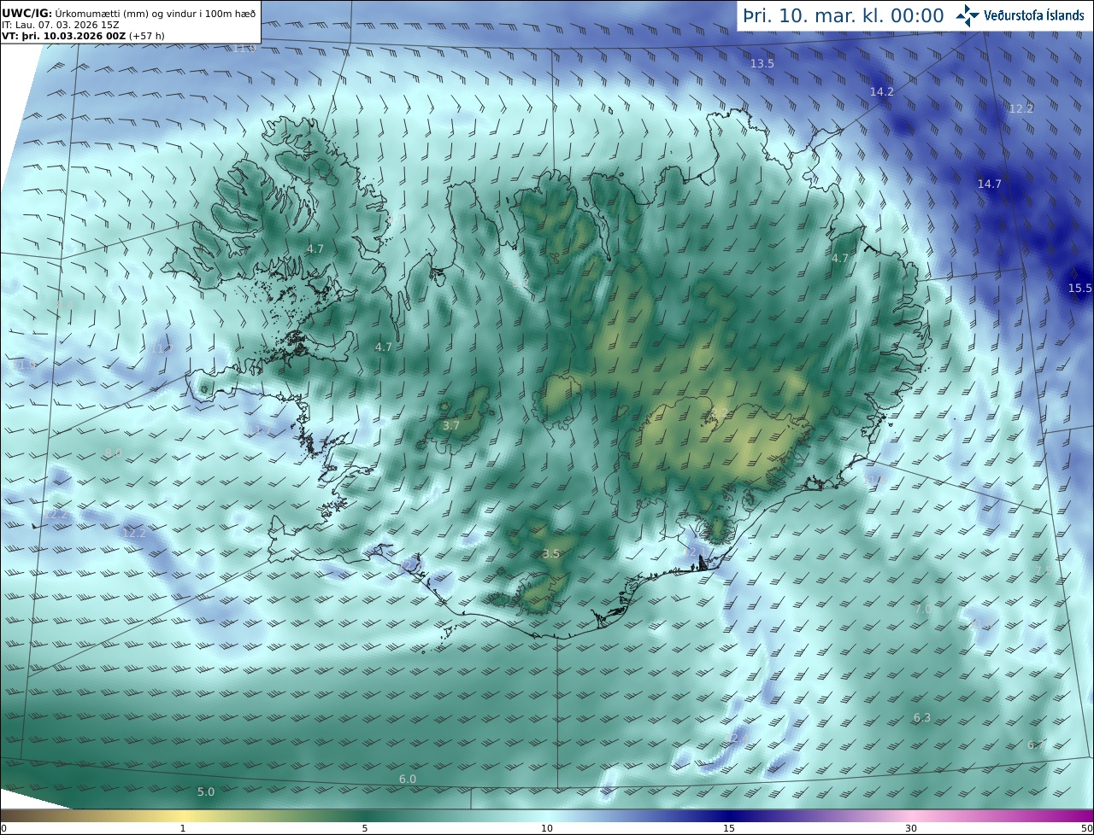Click the 30 label on the color scale
1094x835 pixels.
pos(911,828)
